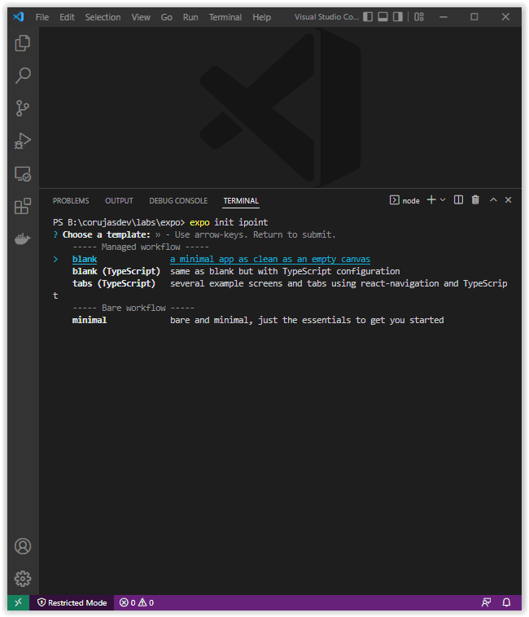This screenshot has width=529, height=617.
Task: Switch to the DEBUG CONSOLE tab
Action: [178, 201]
